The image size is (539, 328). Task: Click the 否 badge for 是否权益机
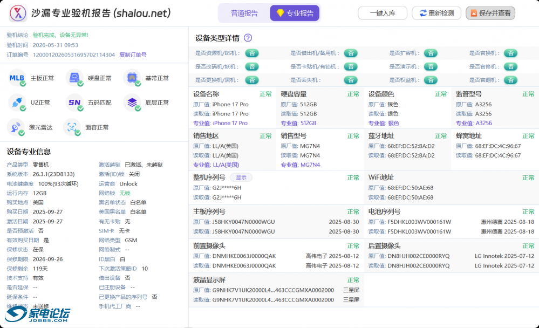[431, 80]
